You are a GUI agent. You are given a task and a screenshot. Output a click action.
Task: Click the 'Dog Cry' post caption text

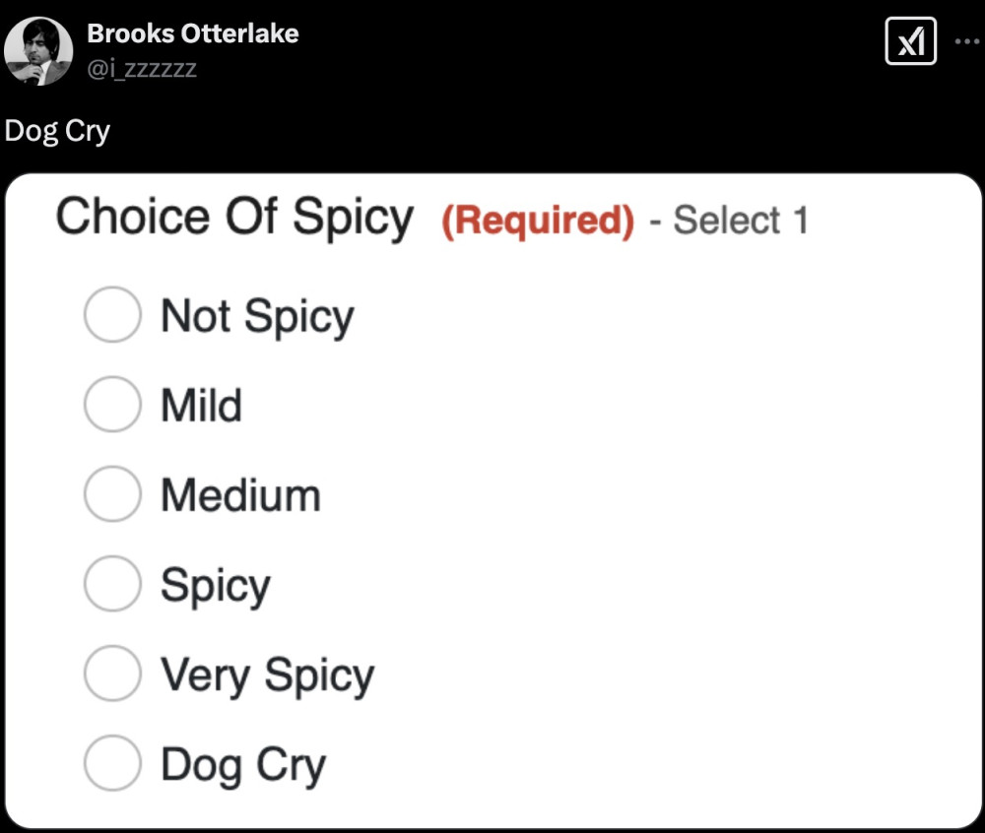tap(57, 131)
